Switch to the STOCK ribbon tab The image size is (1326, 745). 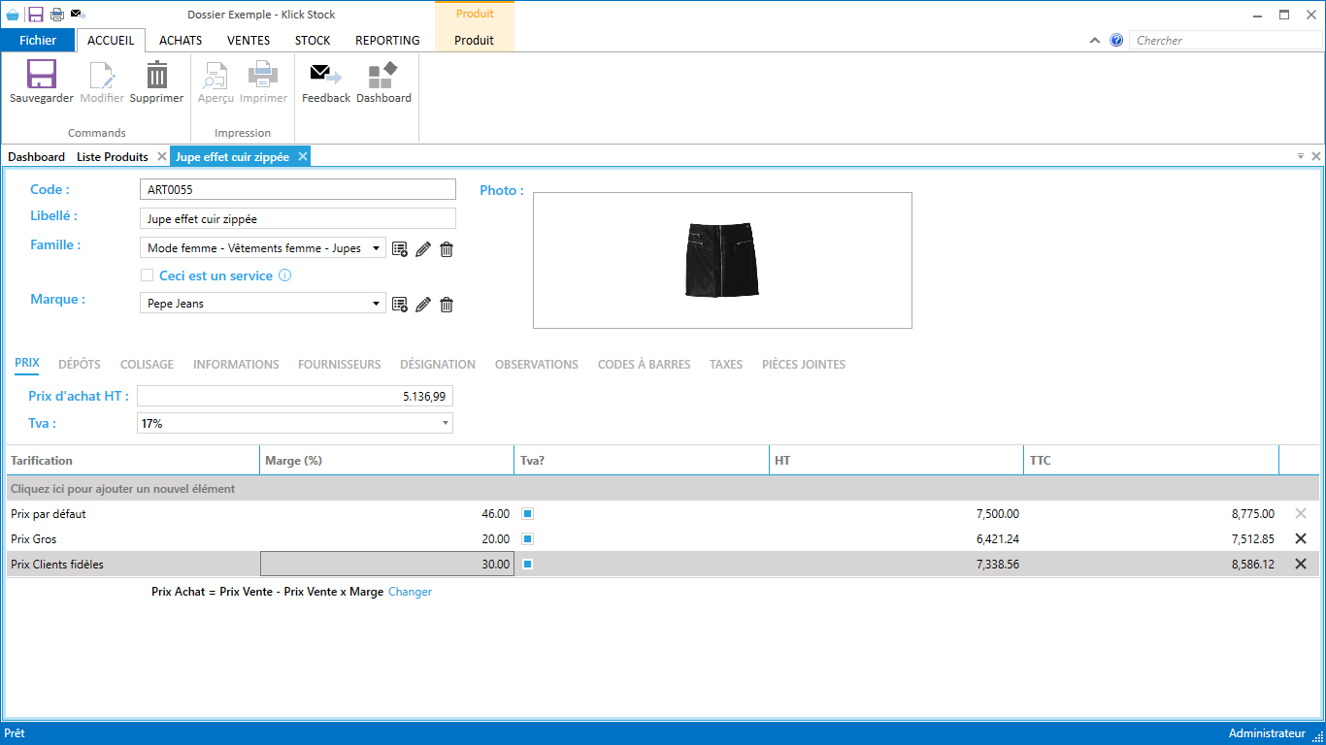click(x=313, y=40)
